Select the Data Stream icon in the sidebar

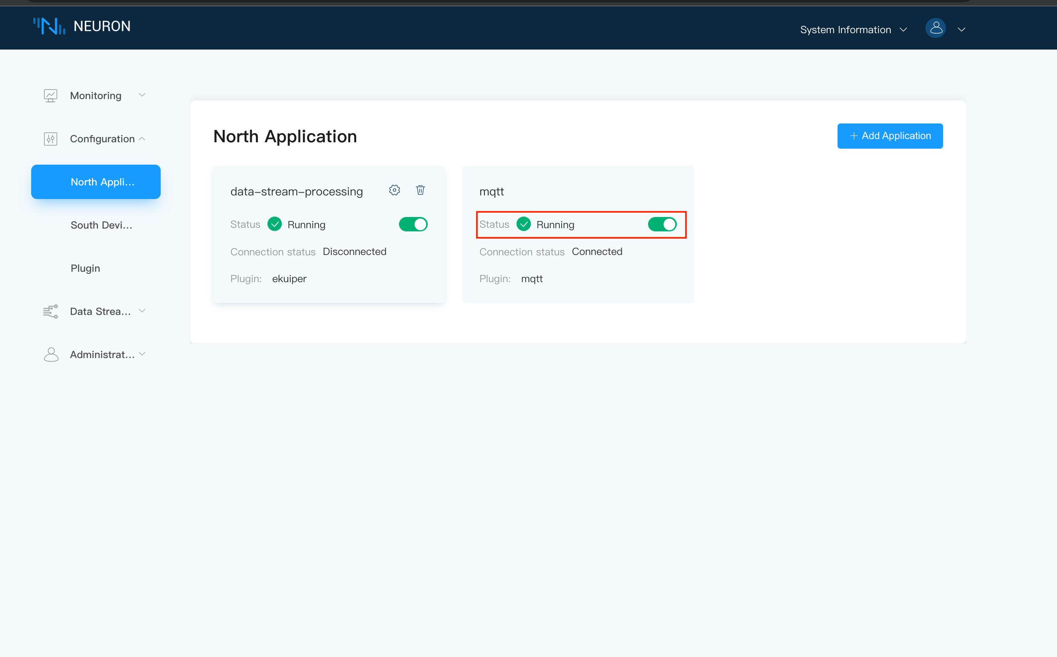pos(50,311)
